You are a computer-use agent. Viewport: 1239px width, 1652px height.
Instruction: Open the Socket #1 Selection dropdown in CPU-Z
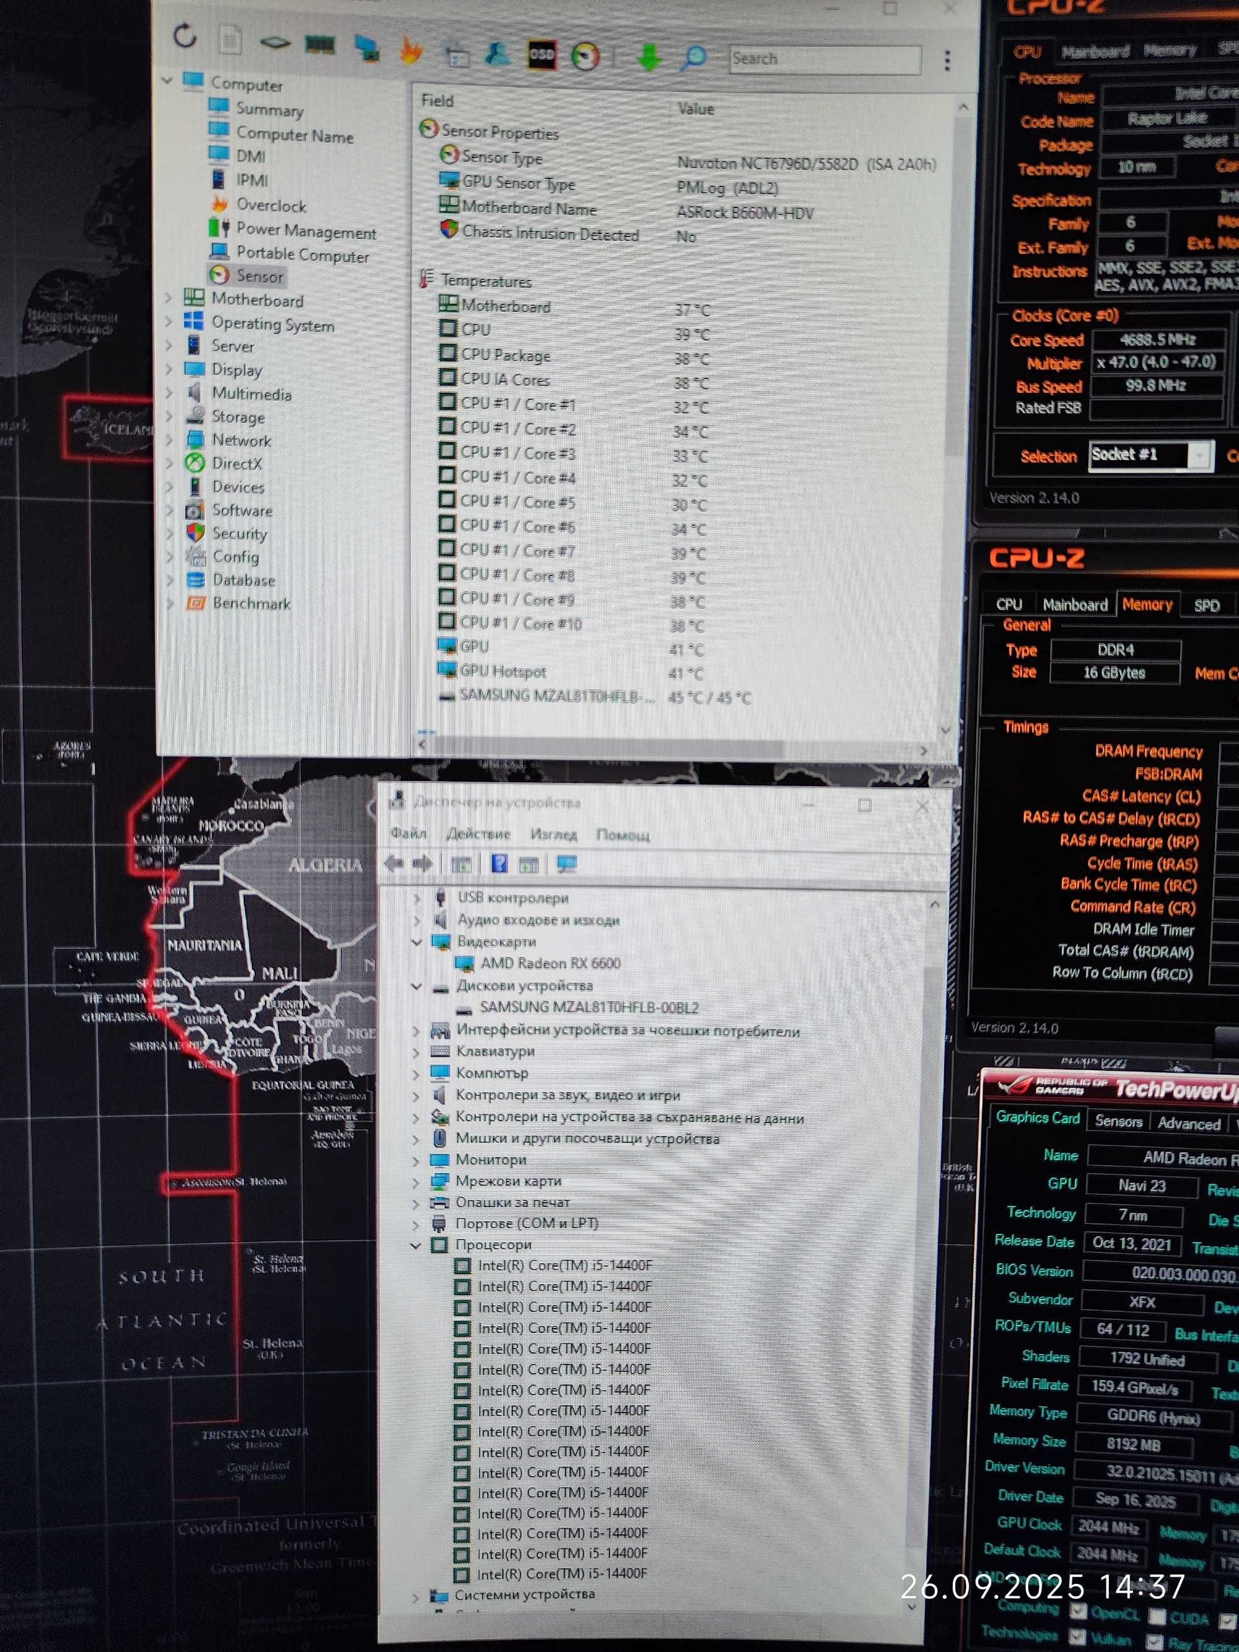1199,455
